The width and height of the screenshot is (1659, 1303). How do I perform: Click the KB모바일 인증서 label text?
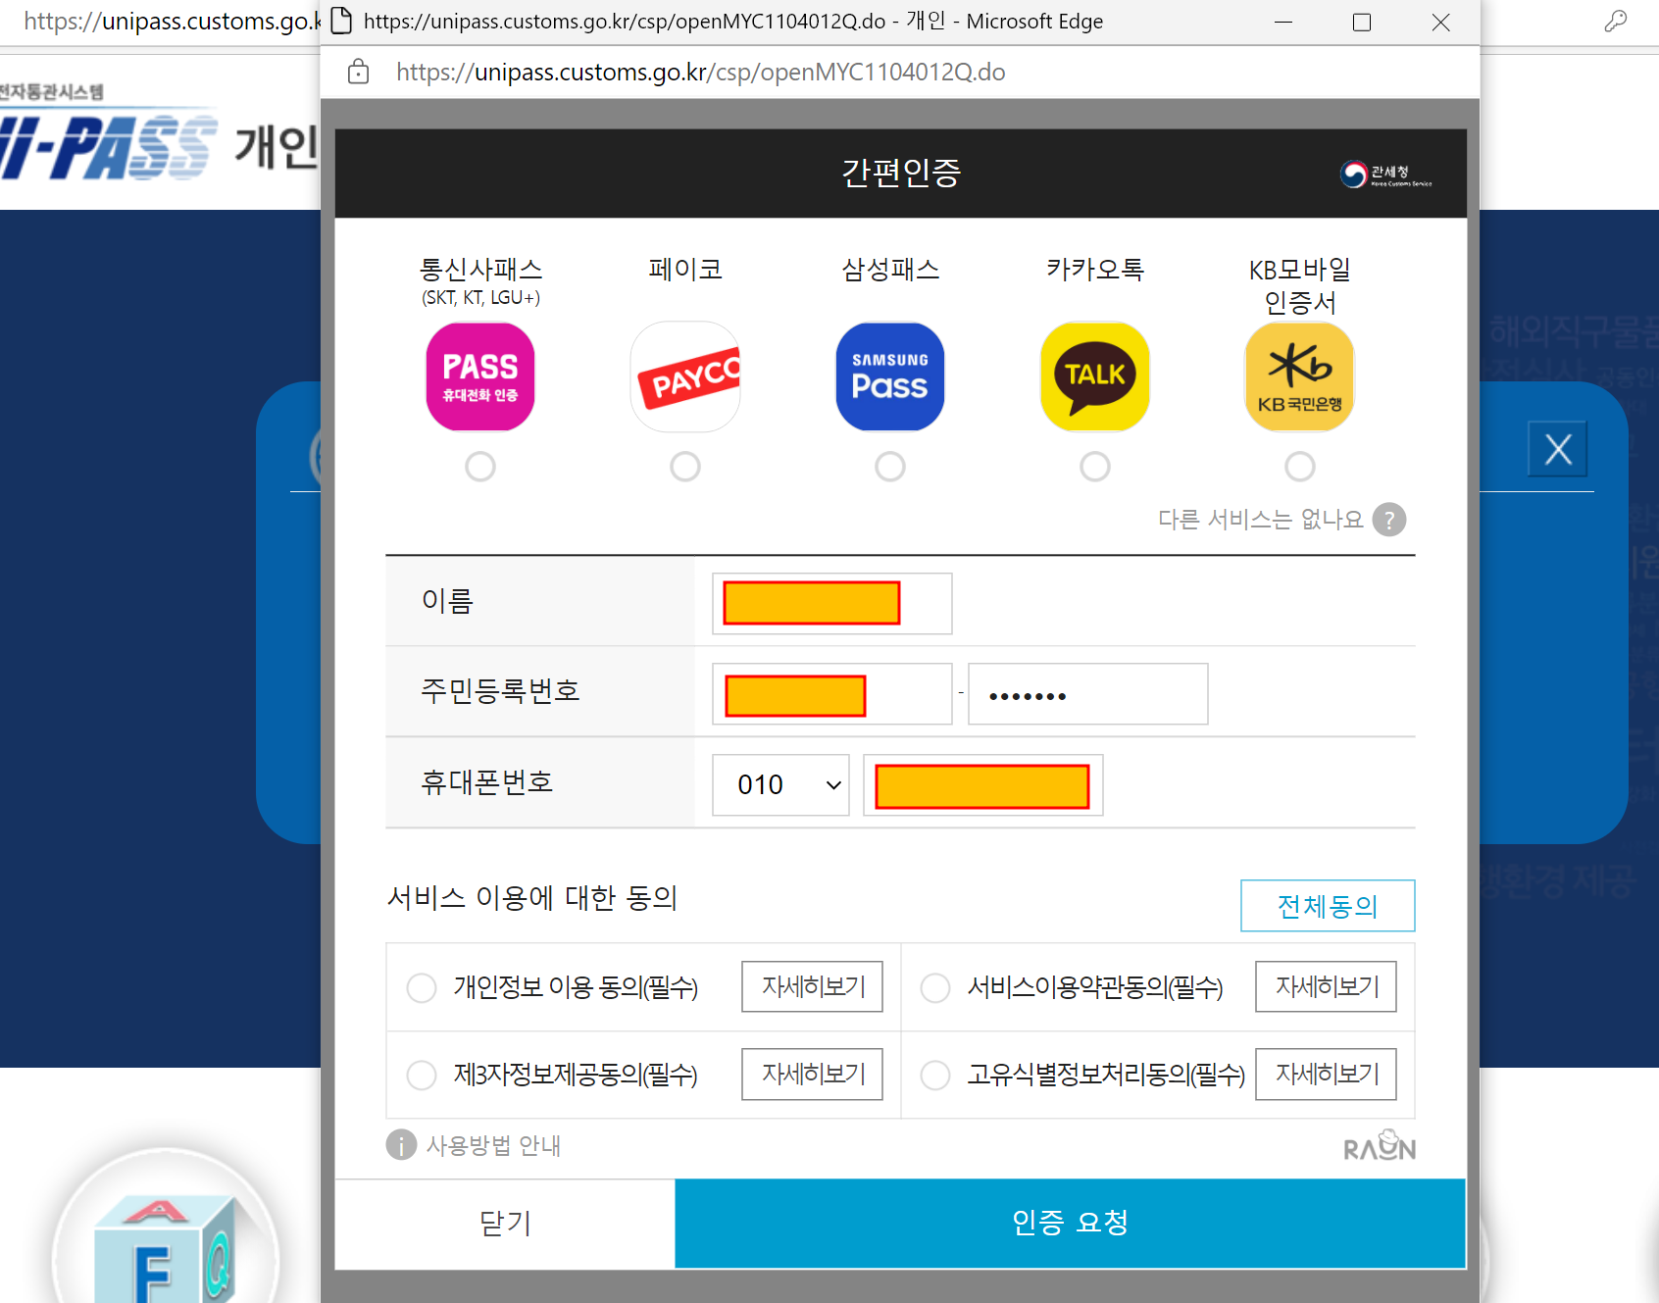(x=1300, y=286)
